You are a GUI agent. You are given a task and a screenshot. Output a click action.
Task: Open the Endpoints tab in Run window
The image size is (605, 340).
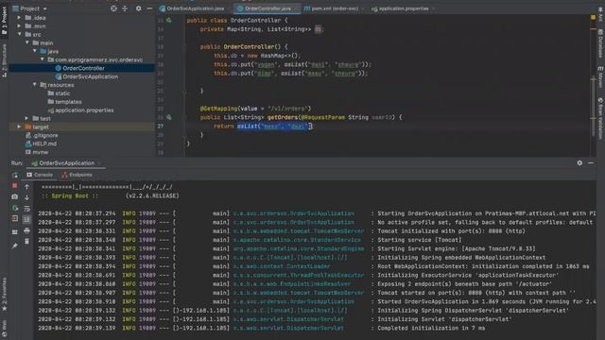[78, 175]
